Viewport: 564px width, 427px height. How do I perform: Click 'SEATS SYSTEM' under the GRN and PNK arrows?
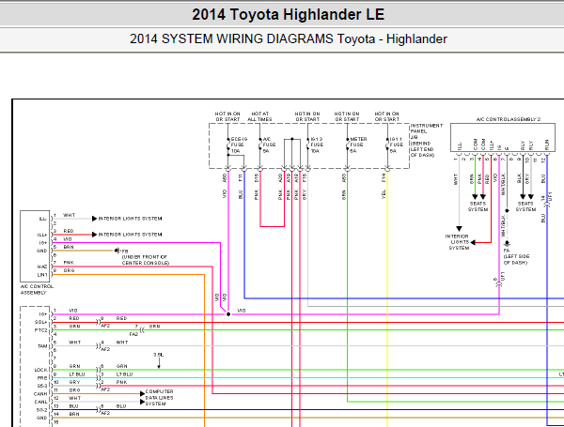coord(478,206)
